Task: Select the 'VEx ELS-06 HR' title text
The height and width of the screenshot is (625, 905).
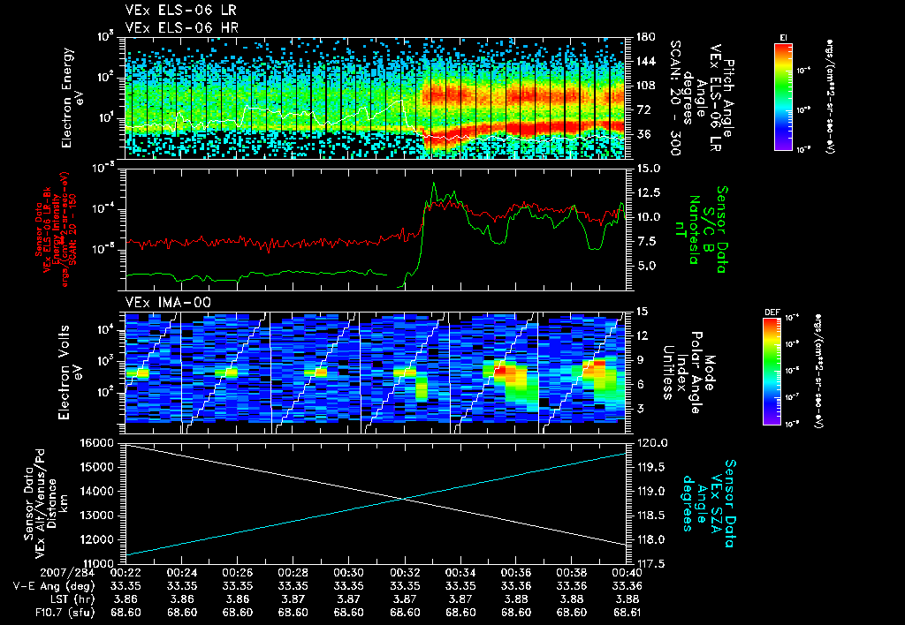Action: pyautogui.click(x=182, y=27)
